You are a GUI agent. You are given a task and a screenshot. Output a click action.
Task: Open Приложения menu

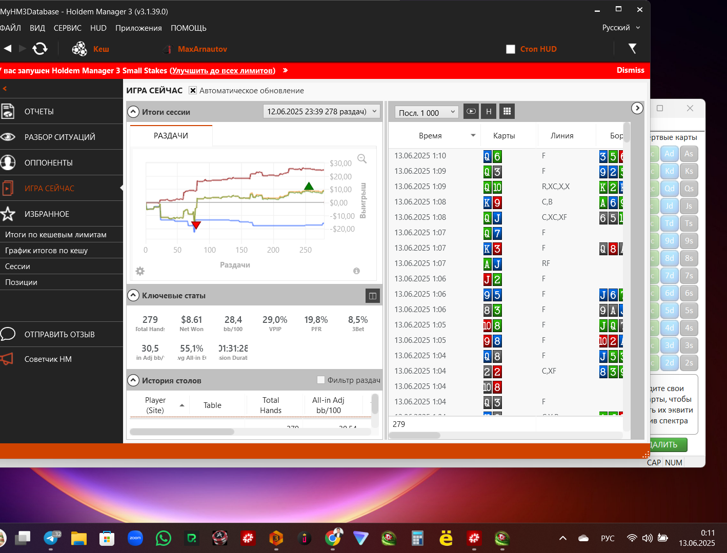138,28
